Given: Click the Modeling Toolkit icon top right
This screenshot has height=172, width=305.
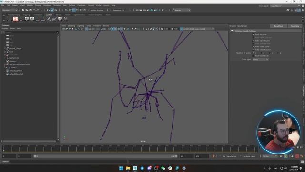Looking at the screenshot, I should tap(288, 10).
